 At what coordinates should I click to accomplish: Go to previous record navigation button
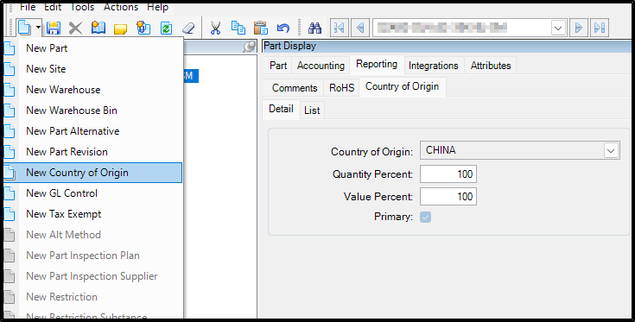pyautogui.click(x=360, y=28)
